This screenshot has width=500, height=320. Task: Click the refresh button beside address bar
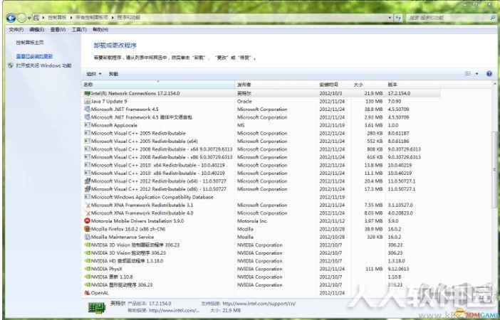[x=398, y=18]
